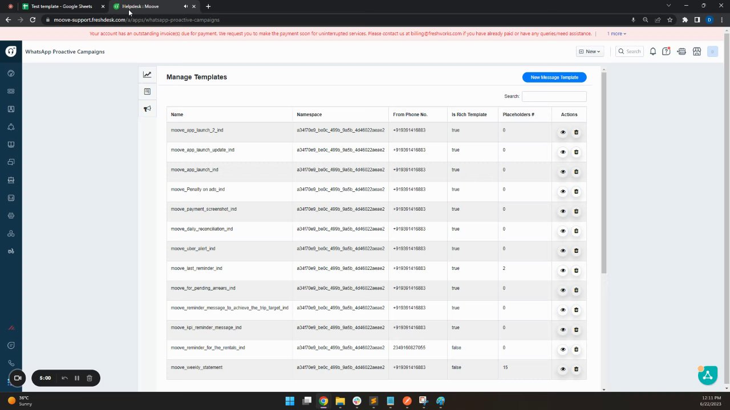Viewport: 730px width, 410px height.
Task: Open the templates list icon in campaign sidebar
Action: [147, 91]
